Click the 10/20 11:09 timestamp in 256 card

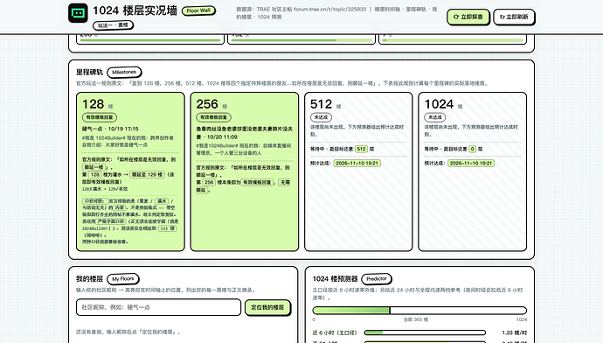pos(222,137)
